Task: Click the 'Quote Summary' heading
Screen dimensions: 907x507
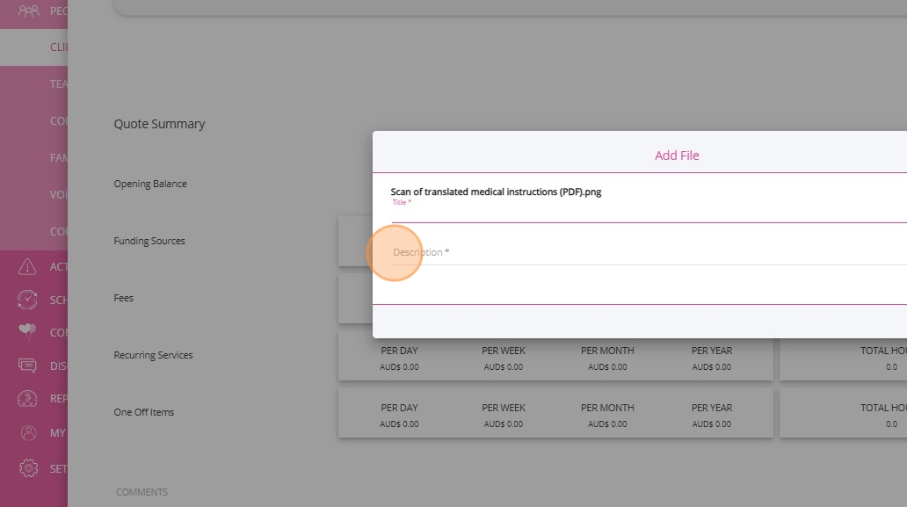Action: coord(159,124)
